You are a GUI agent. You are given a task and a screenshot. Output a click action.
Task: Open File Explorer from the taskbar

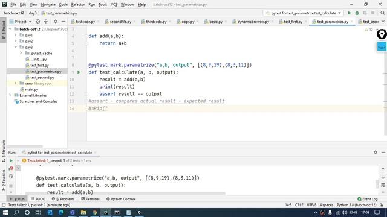(x=83, y=212)
